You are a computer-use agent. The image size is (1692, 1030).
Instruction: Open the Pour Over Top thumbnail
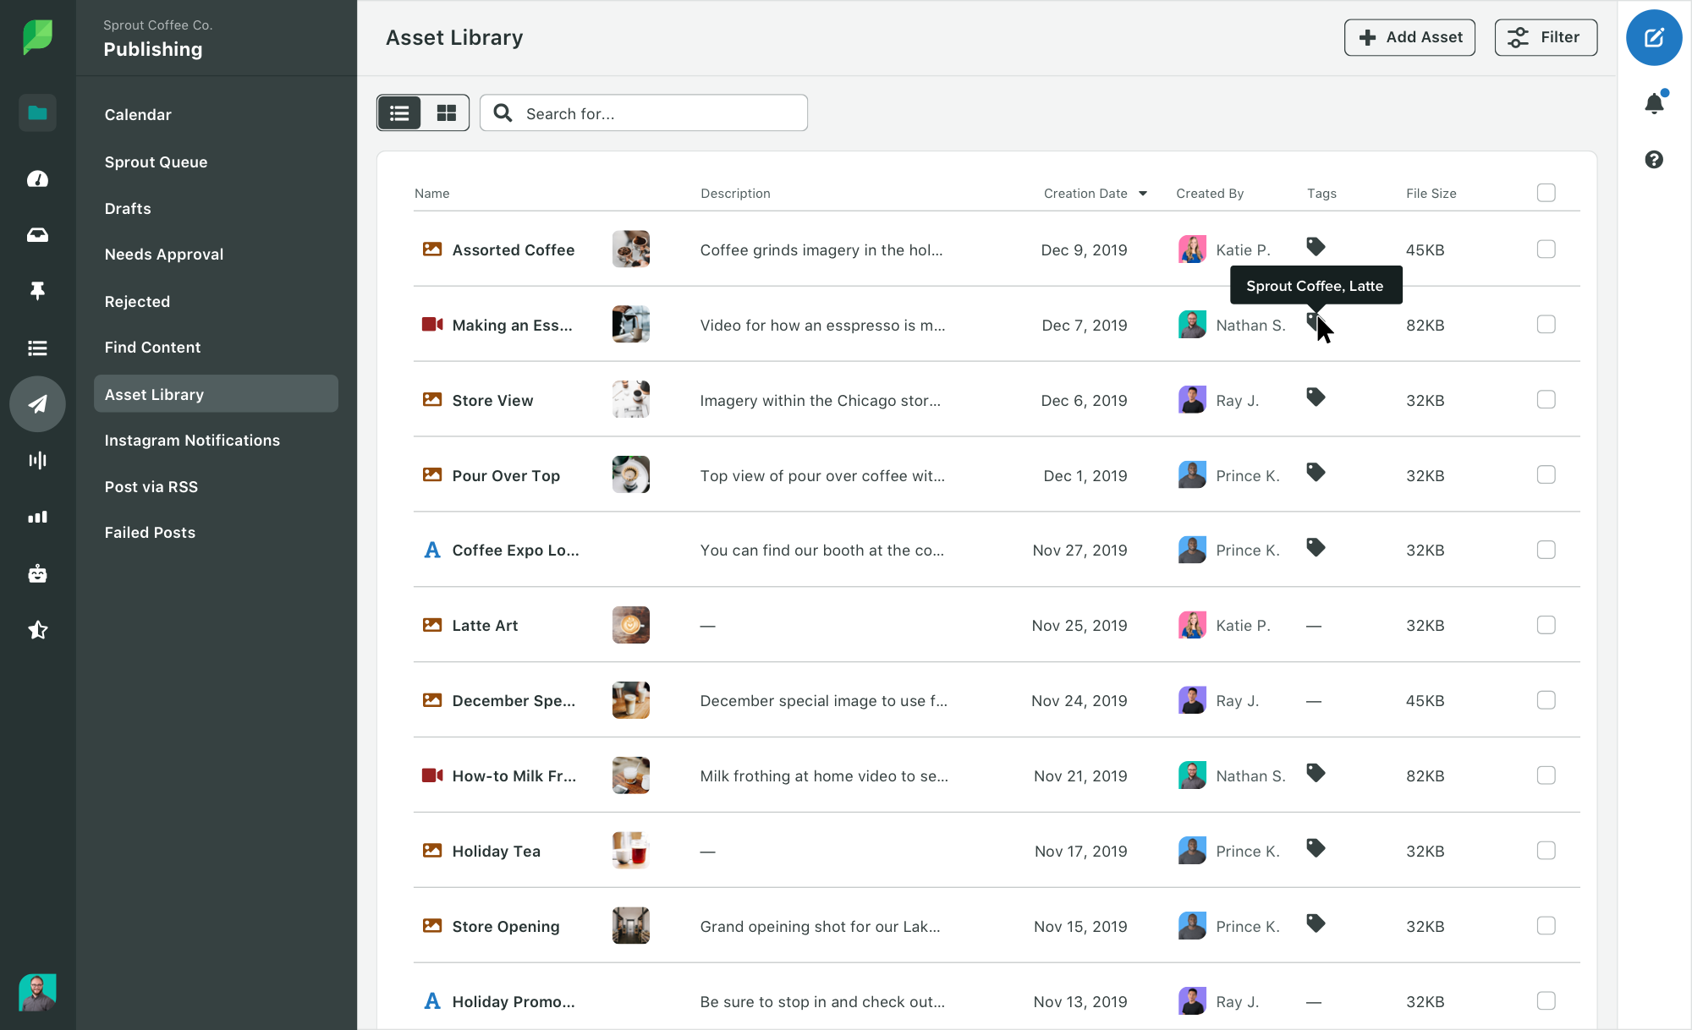click(x=630, y=474)
